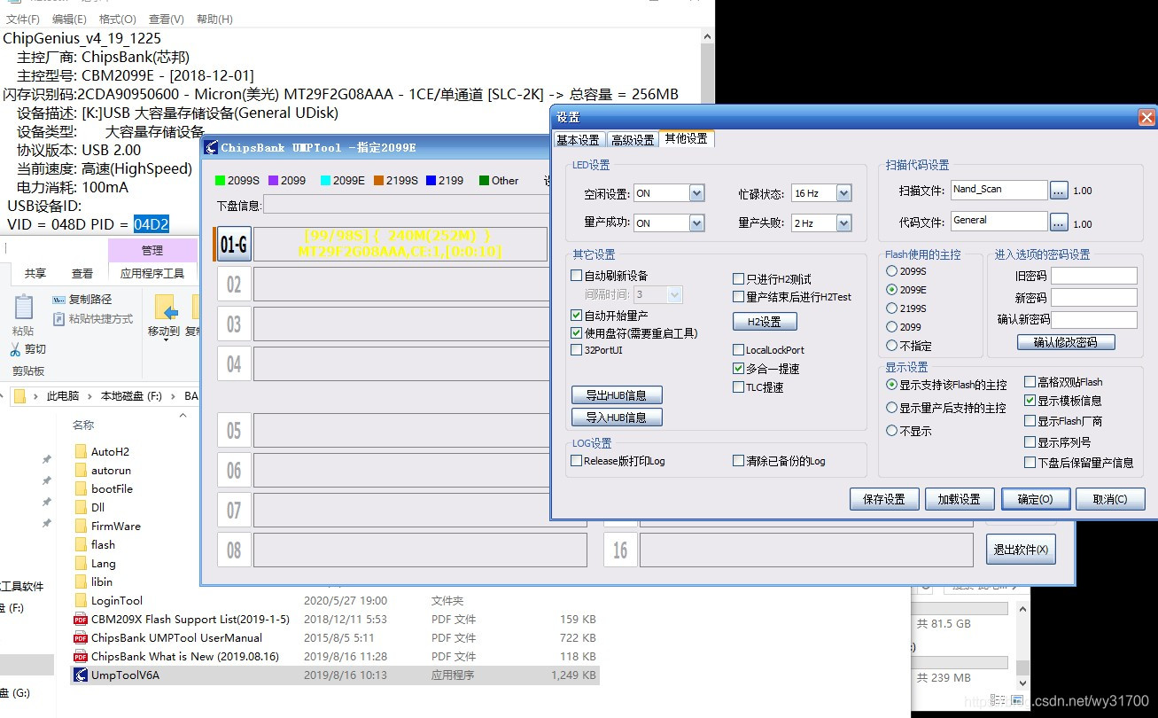
Task: Open the 应用程序工具 ribbon tab
Action: pos(152,274)
